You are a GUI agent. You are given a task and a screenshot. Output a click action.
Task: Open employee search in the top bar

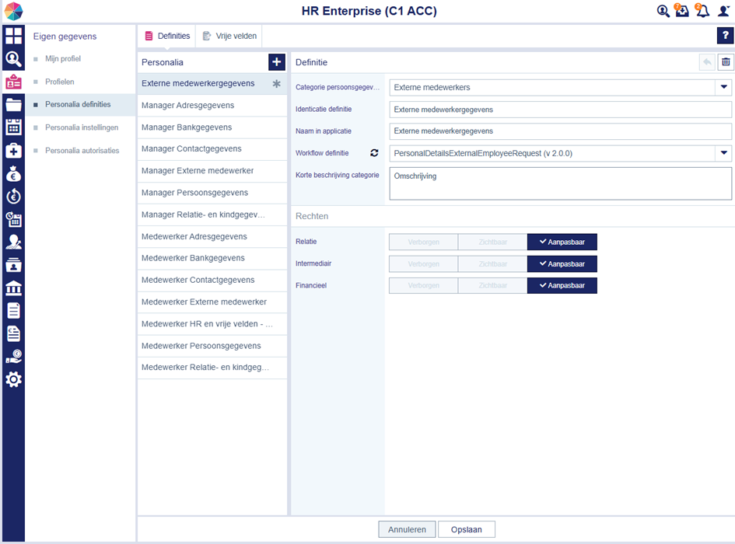pyautogui.click(x=663, y=11)
